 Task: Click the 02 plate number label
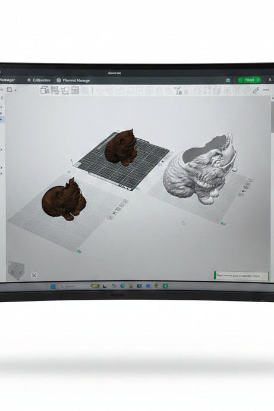[79, 252]
